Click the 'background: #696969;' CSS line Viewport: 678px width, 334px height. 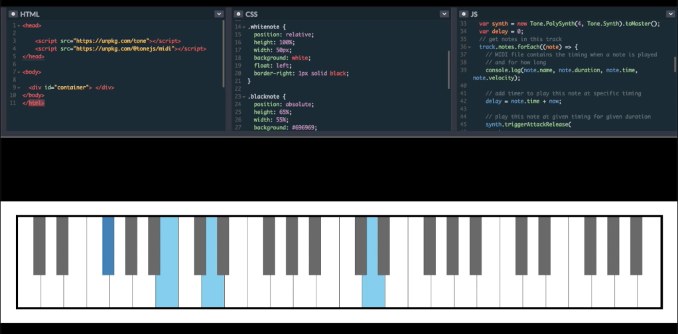pyautogui.click(x=285, y=127)
